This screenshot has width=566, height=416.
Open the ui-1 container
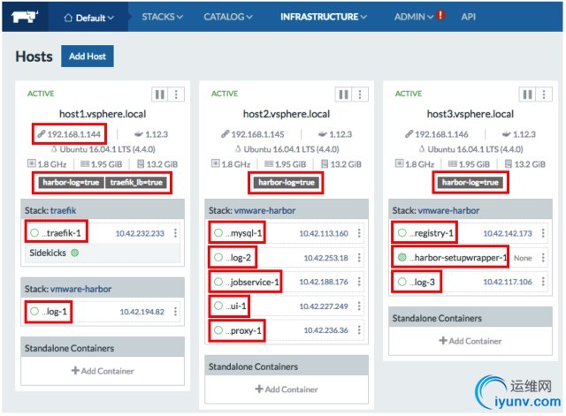click(236, 306)
